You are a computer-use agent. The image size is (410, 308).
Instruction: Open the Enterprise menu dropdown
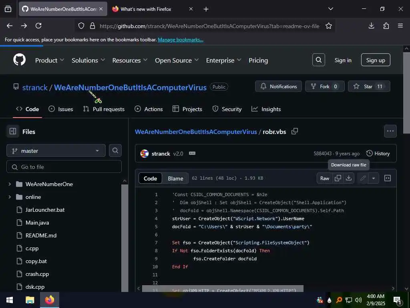223,60
